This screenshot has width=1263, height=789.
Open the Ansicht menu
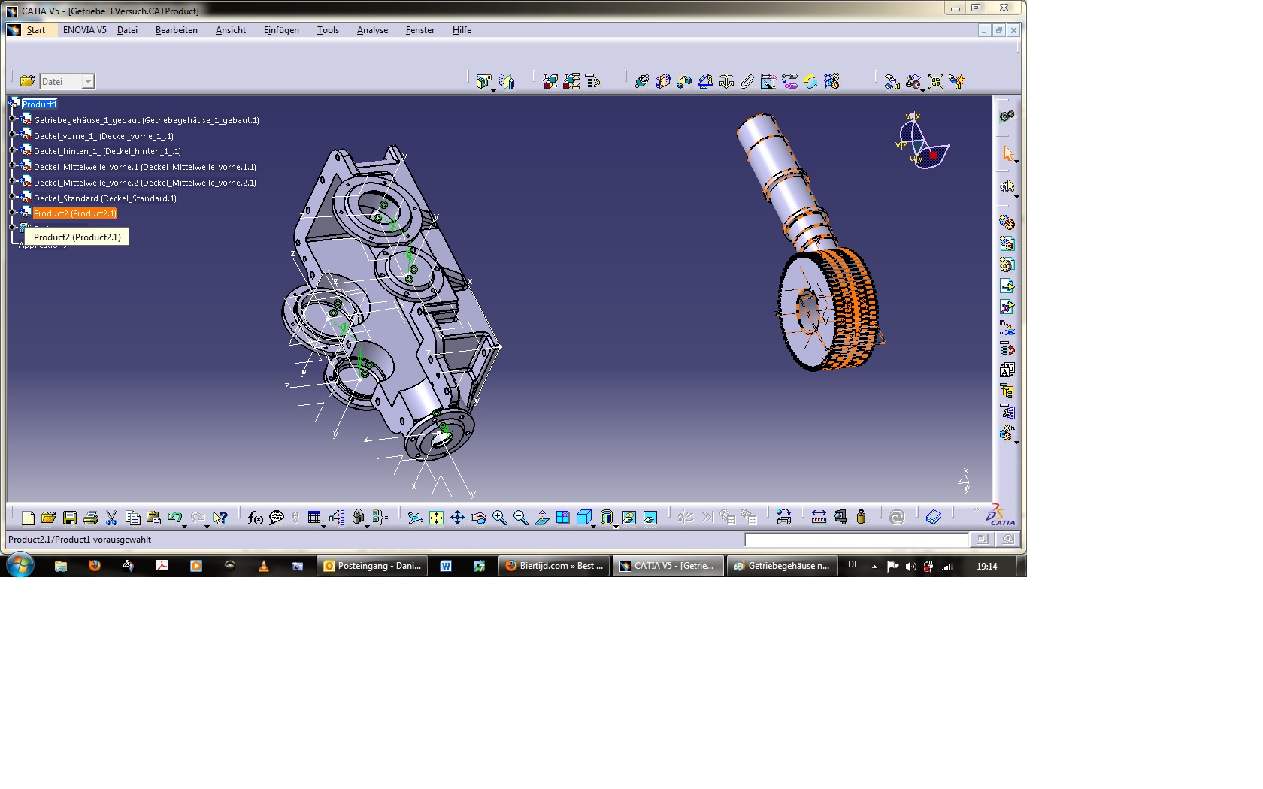[231, 30]
